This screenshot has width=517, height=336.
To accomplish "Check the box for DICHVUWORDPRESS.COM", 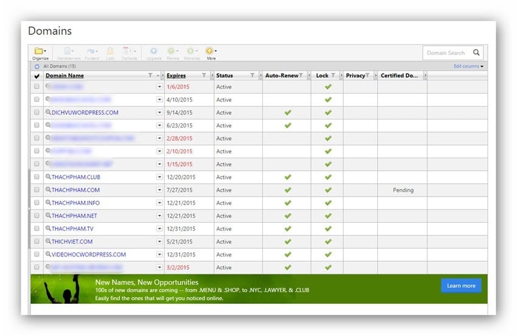I will click(36, 112).
